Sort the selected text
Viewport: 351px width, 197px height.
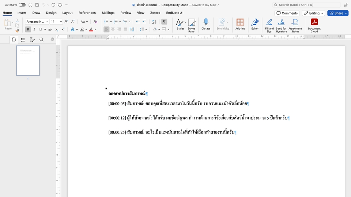154,22
